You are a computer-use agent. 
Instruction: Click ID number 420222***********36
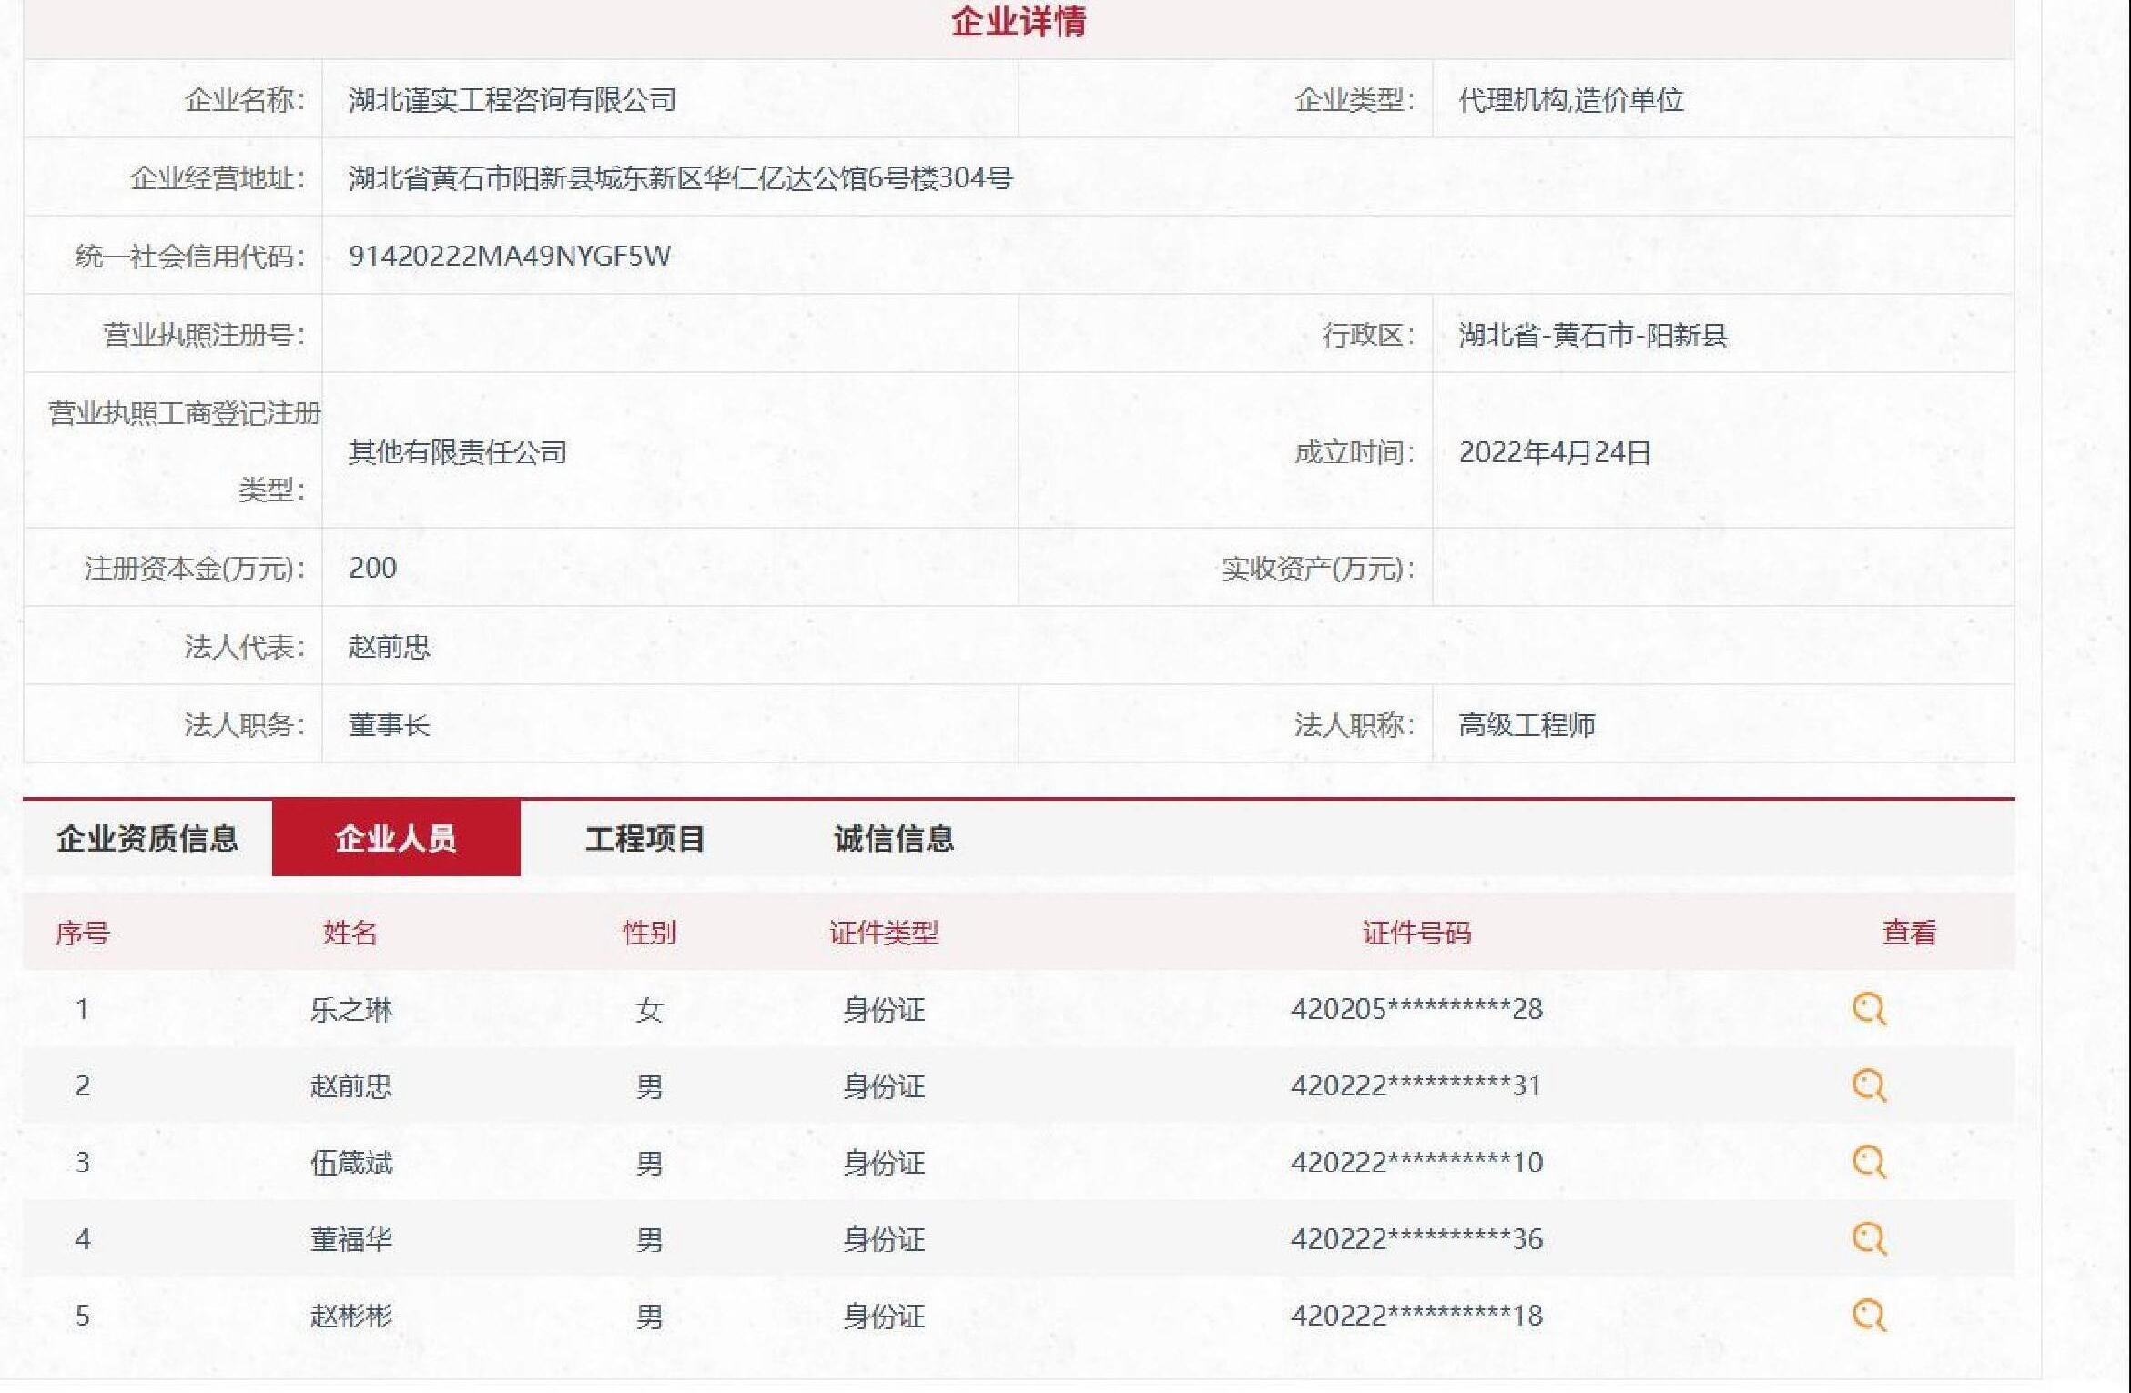point(1416,1239)
